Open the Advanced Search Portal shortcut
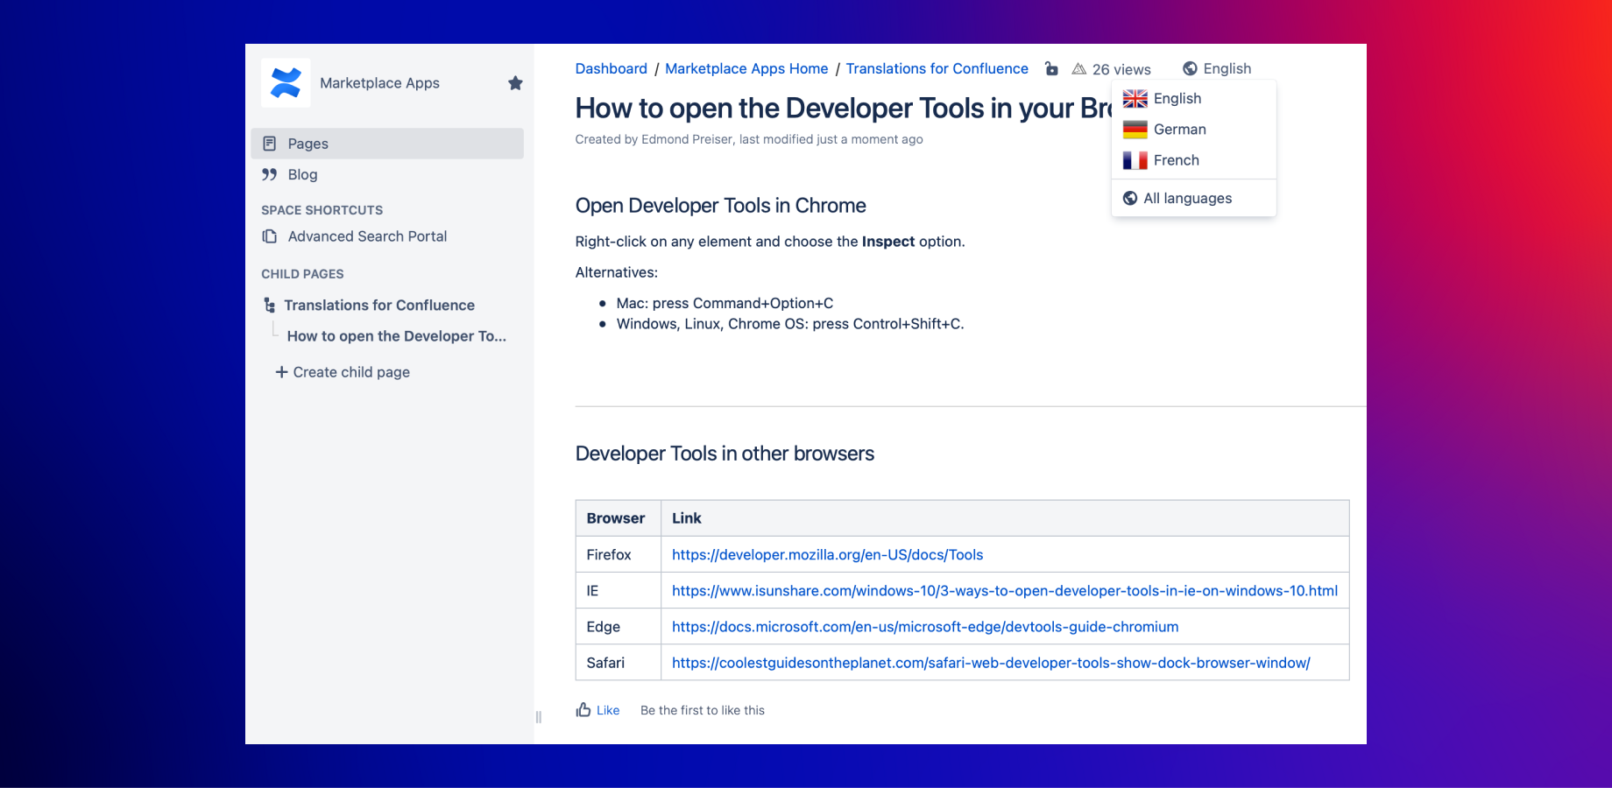Viewport: 1612px width, 788px height. click(x=366, y=236)
